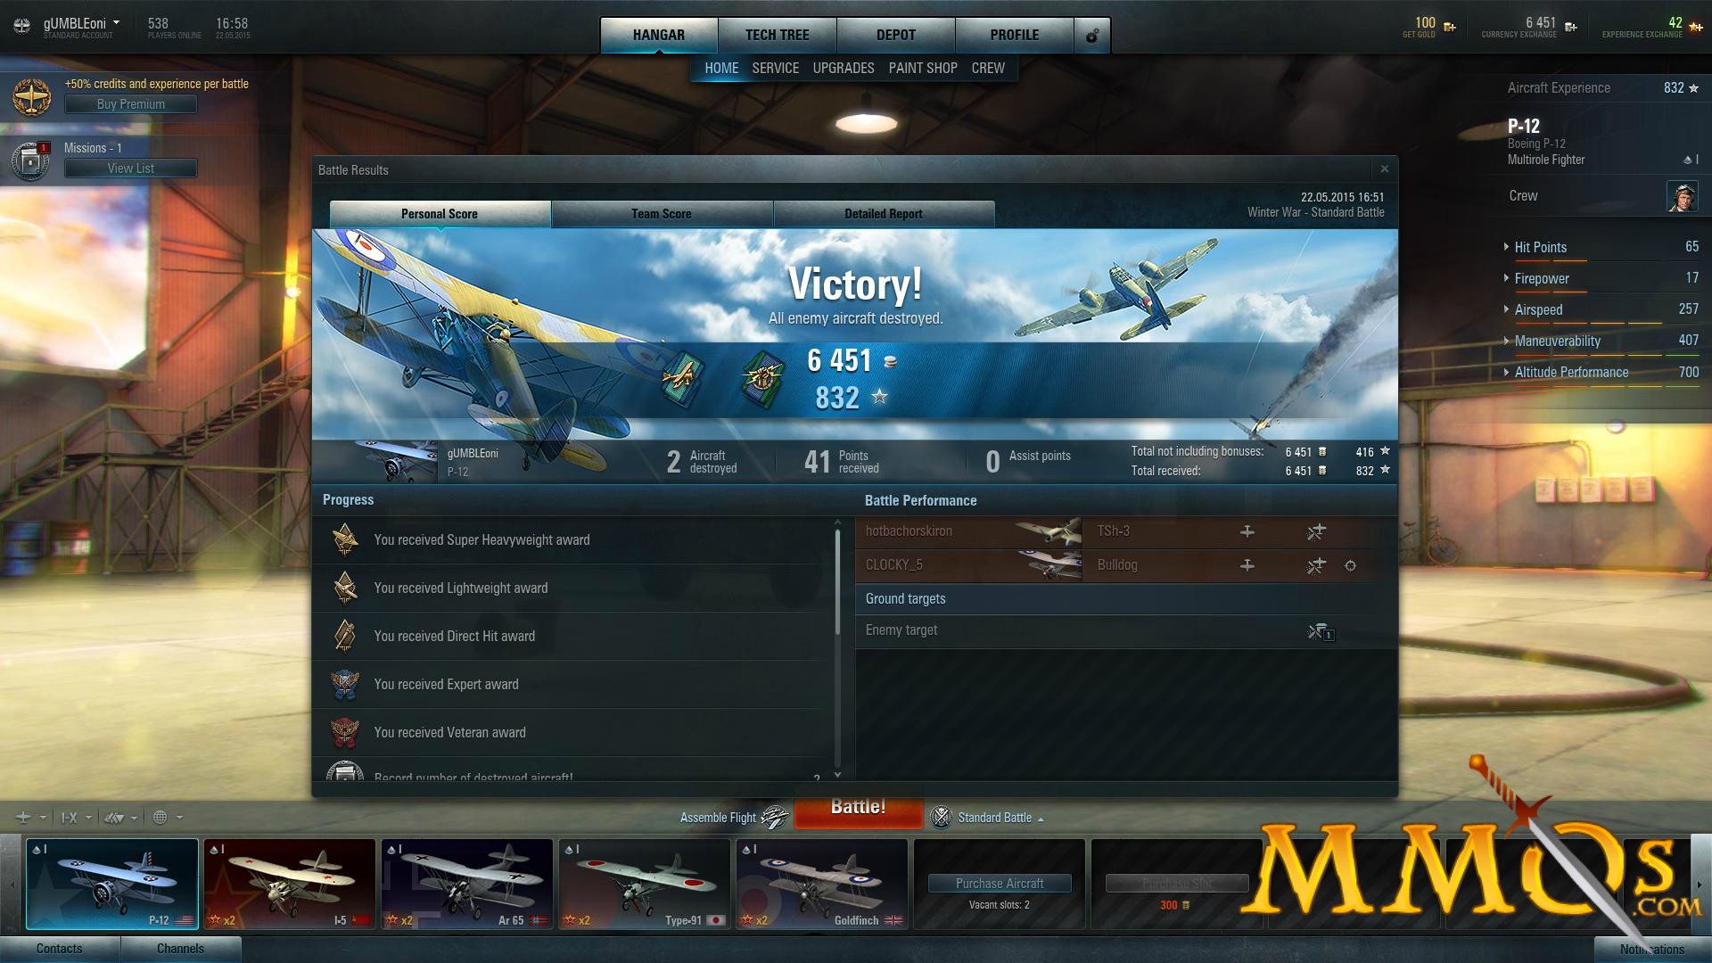Image resolution: width=1712 pixels, height=963 pixels.
Task: Open the Crew submenu
Action: [x=988, y=68]
